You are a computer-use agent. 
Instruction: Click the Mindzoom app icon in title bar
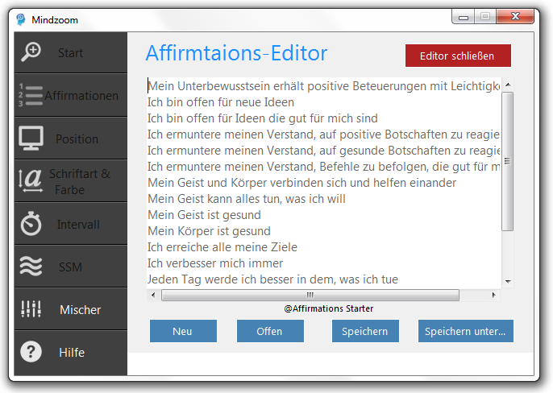(21, 20)
